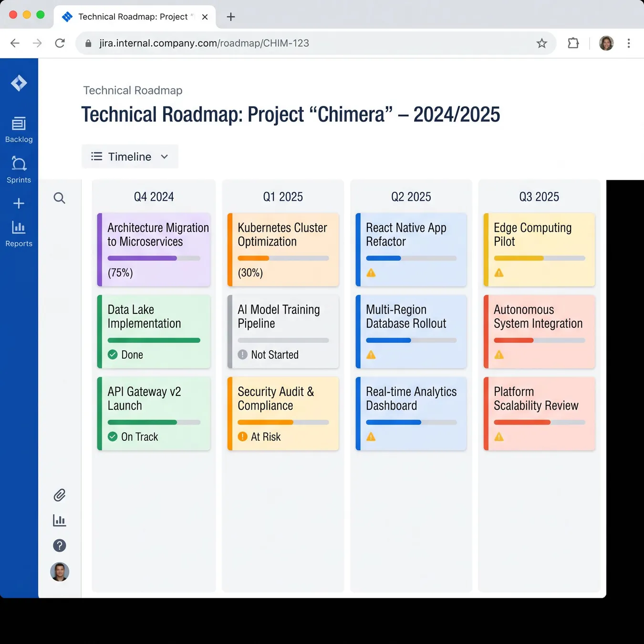644x644 pixels.
Task: Click the chevron next to Timeline
Action: coord(165,156)
